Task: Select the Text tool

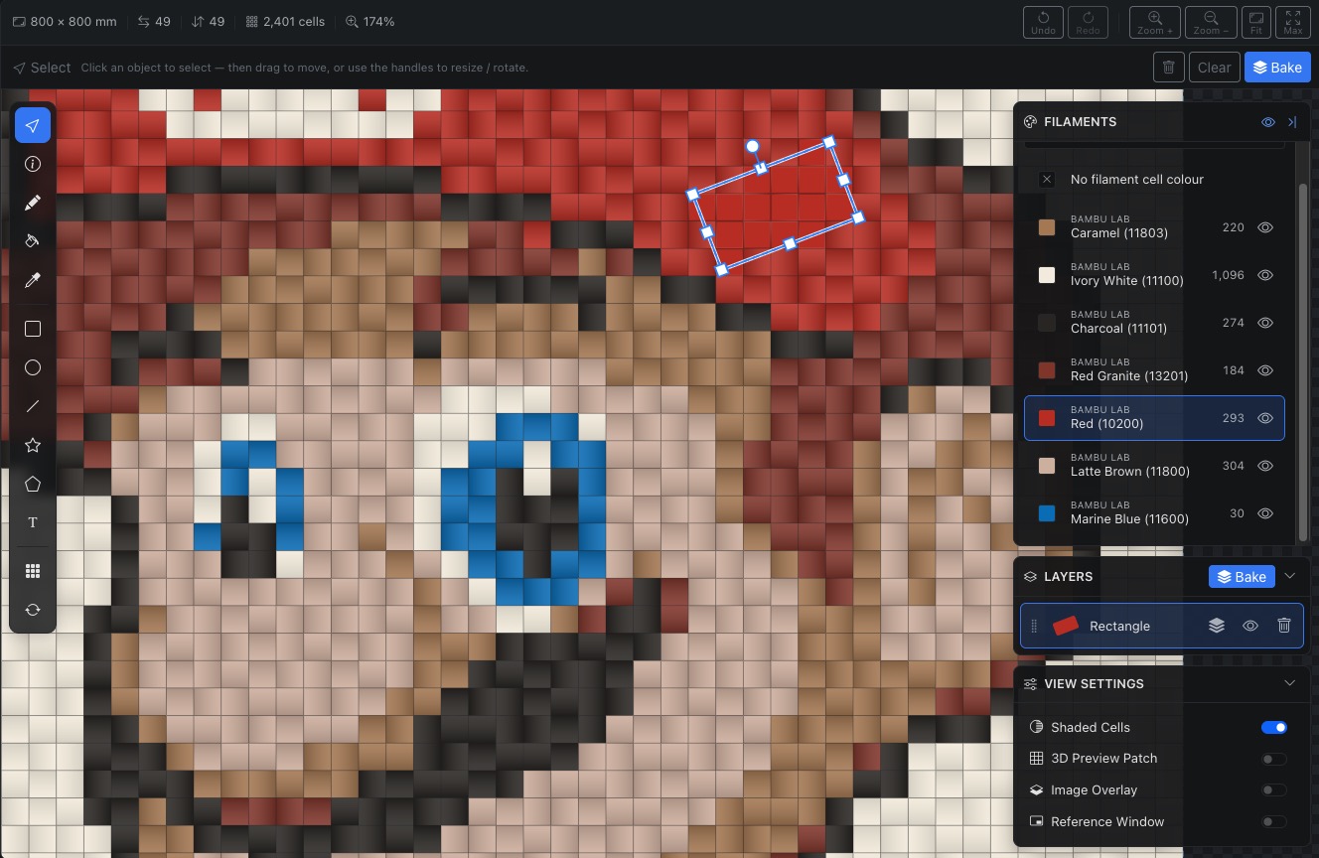Action: [33, 522]
